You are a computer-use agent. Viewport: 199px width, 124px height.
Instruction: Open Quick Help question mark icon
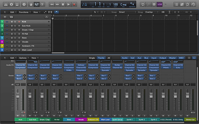click(24, 5)
